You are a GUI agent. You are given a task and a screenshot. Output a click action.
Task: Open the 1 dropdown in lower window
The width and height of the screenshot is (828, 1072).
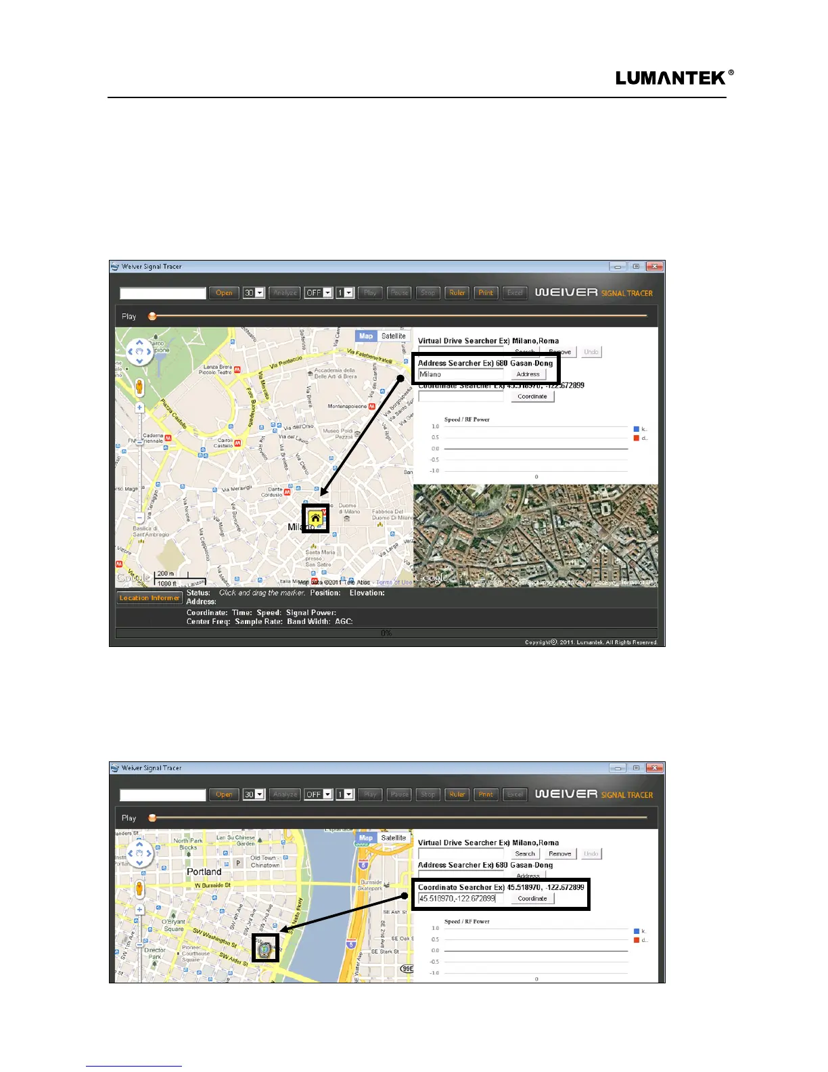pyautogui.click(x=345, y=795)
